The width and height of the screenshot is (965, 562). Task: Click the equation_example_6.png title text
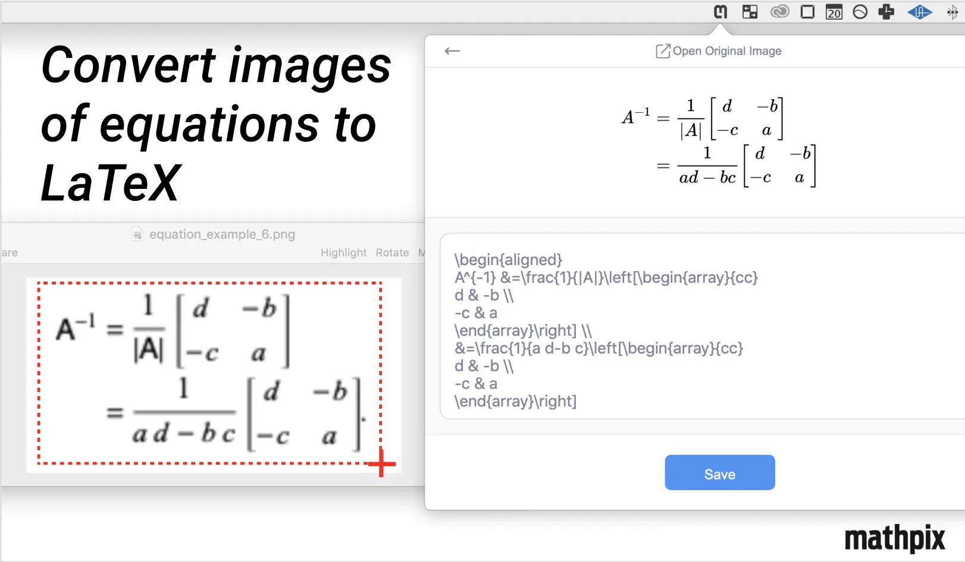click(223, 234)
